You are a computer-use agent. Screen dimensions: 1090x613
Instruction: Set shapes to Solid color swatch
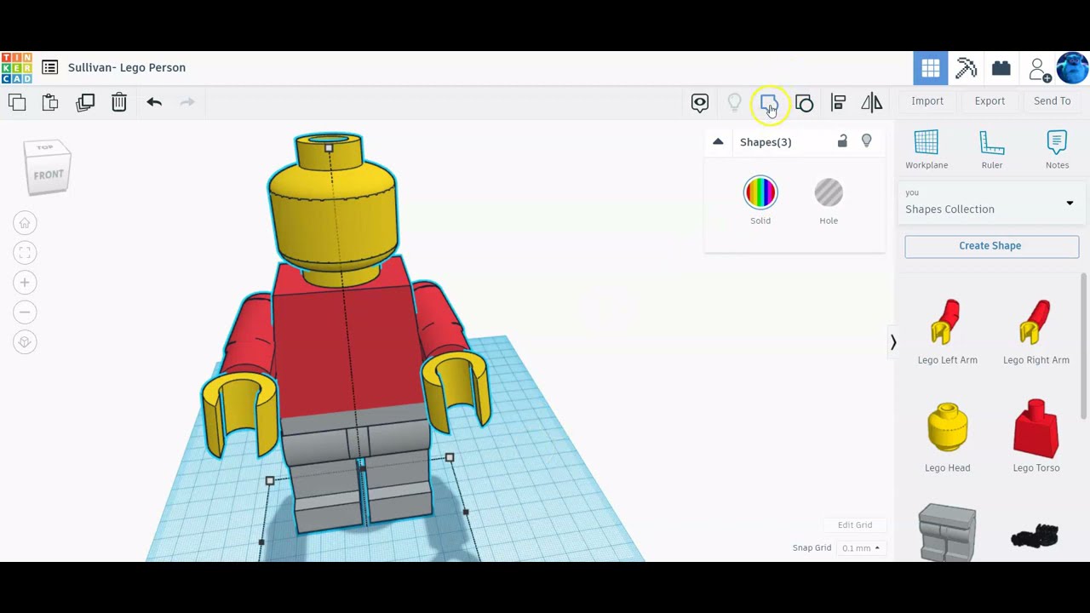click(x=760, y=193)
